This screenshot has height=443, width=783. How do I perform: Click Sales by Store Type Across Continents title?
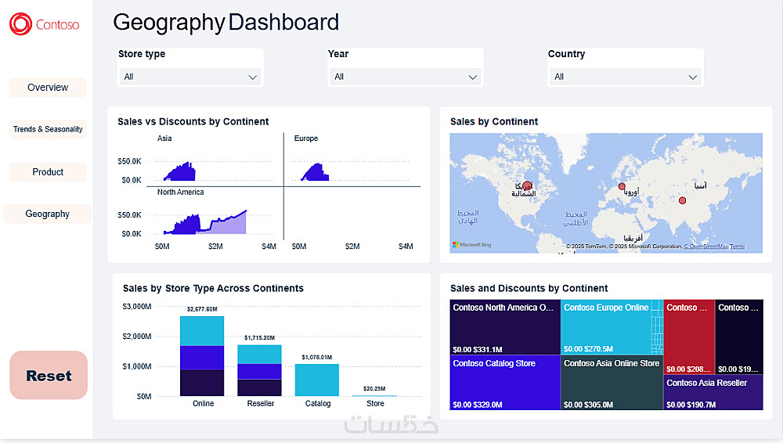click(x=213, y=288)
